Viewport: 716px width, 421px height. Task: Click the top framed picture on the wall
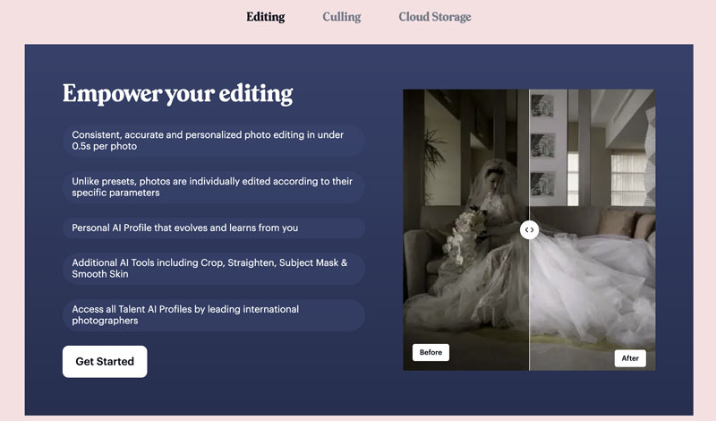541,107
